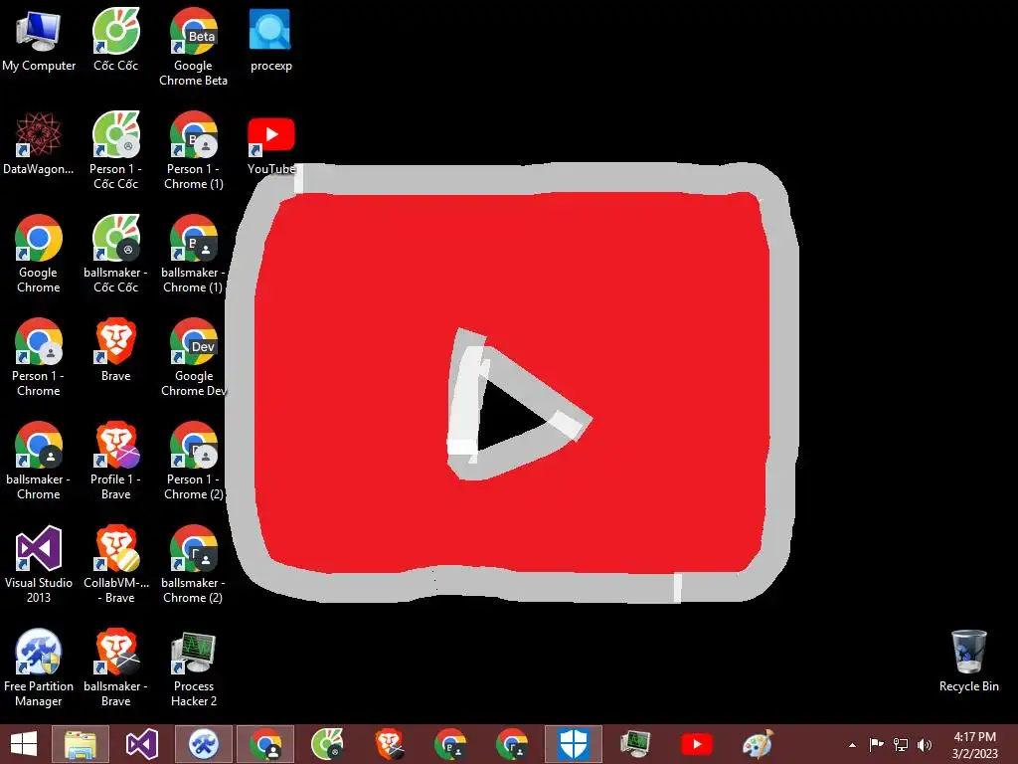Open Process Hacker monitor icon in taskbar
This screenshot has width=1018, height=764.
(635, 744)
